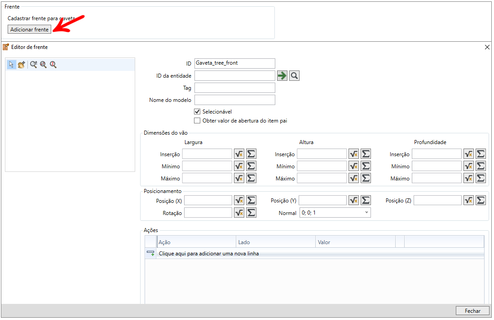This screenshot has width=494, height=320.
Task: Click sigma button for Altura Máximo
Action: pos(366,178)
